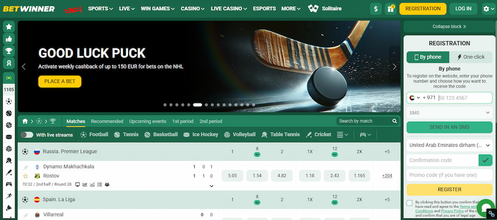The width and height of the screenshot is (497, 220).
Task: Go to home breadcrumb icon
Action: pos(25,121)
